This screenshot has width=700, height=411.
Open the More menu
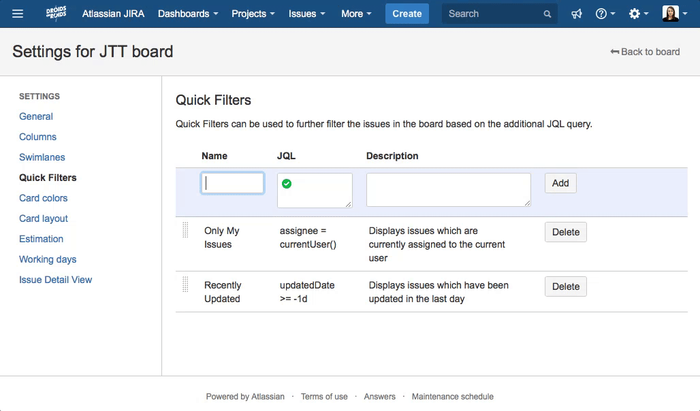[352, 14]
